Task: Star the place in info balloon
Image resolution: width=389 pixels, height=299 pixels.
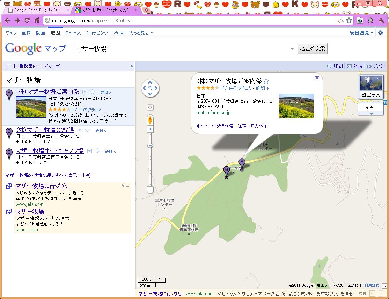Action: (266, 81)
